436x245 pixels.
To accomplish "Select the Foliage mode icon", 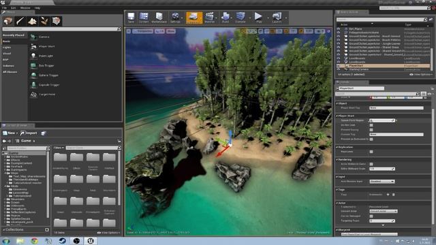I will pos(44,21).
